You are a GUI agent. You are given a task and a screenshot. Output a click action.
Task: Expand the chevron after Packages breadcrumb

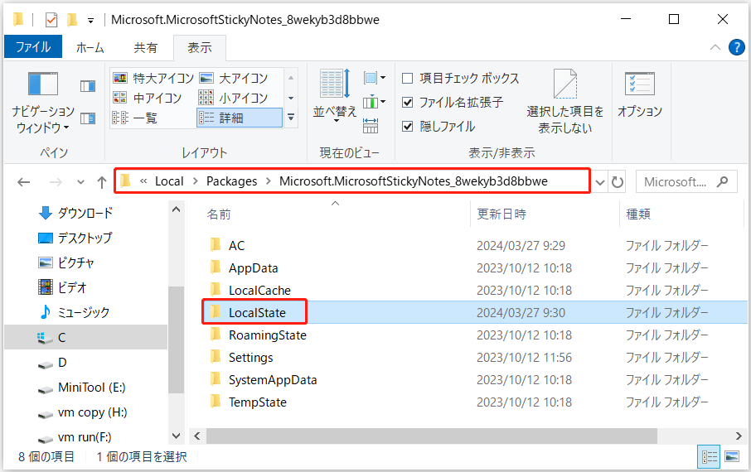[269, 181]
